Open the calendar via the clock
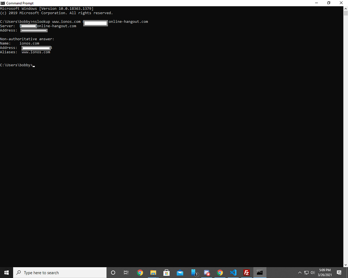Screen dimensions: 348x278 click(x=324, y=272)
